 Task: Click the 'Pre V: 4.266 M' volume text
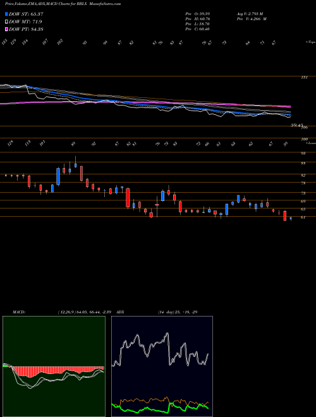tap(252, 19)
